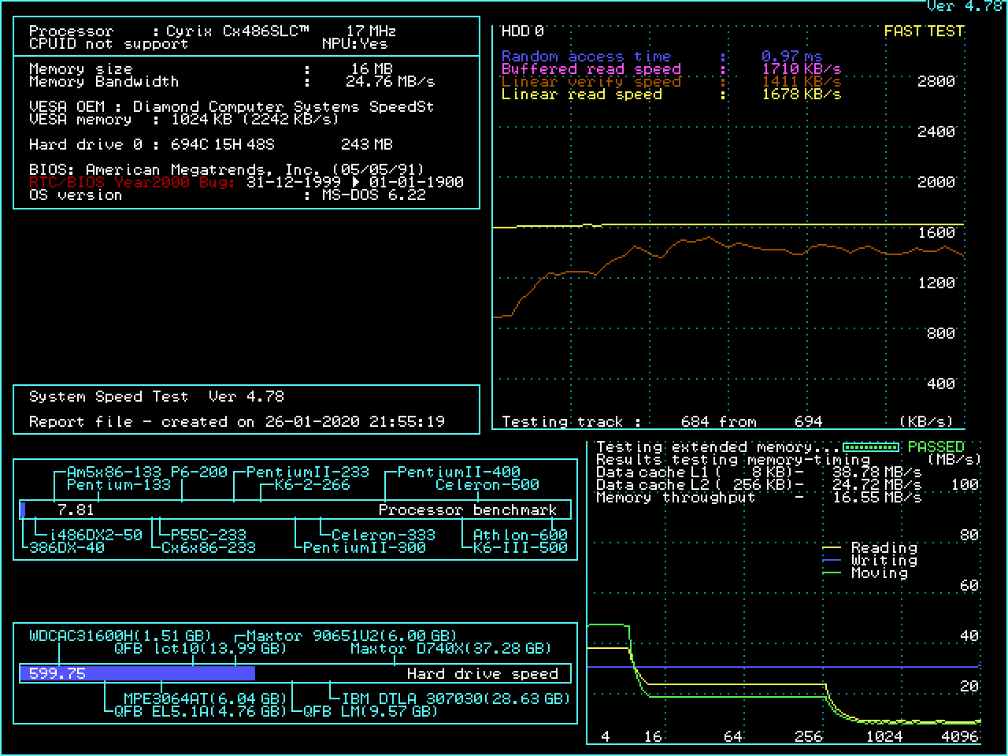Click the 2000 axis label on HDD graph
The height and width of the screenshot is (756, 1008).
[936, 182]
